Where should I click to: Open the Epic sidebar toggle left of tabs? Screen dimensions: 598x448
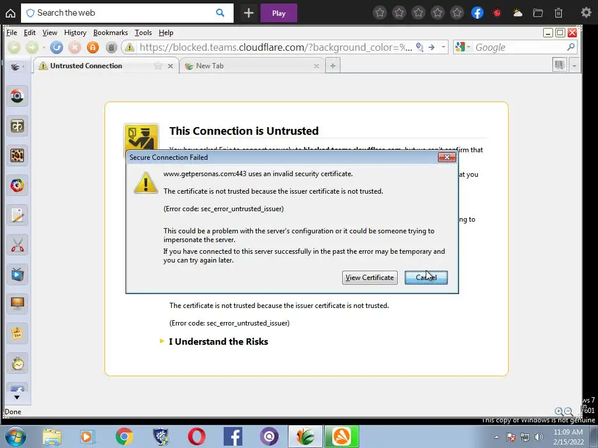16,66
